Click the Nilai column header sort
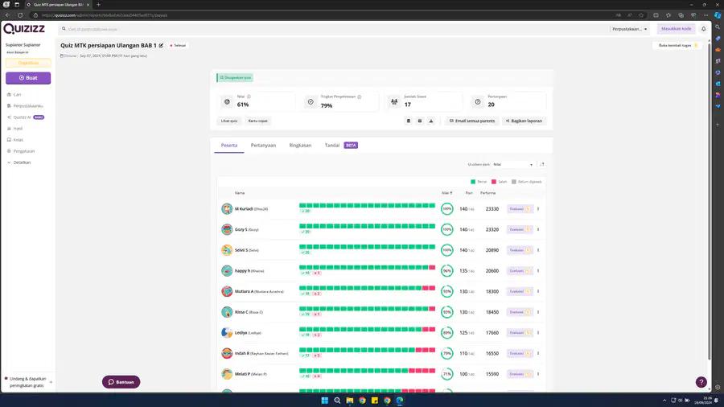 [446, 193]
